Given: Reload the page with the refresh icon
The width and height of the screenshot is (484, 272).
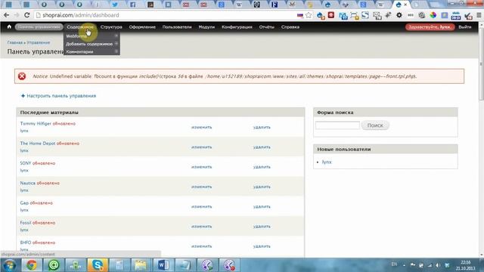Looking at the screenshot, I should [x=27, y=15].
